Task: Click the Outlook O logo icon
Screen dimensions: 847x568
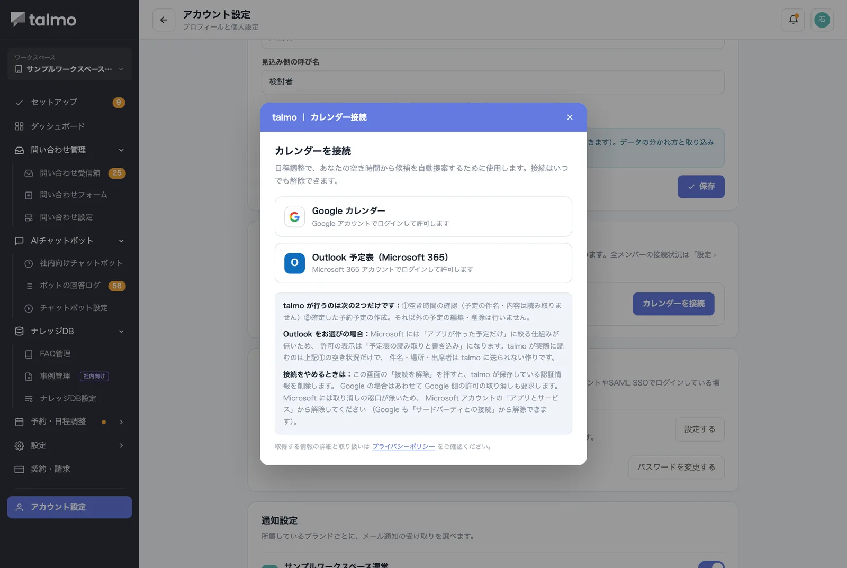Action: pos(294,263)
